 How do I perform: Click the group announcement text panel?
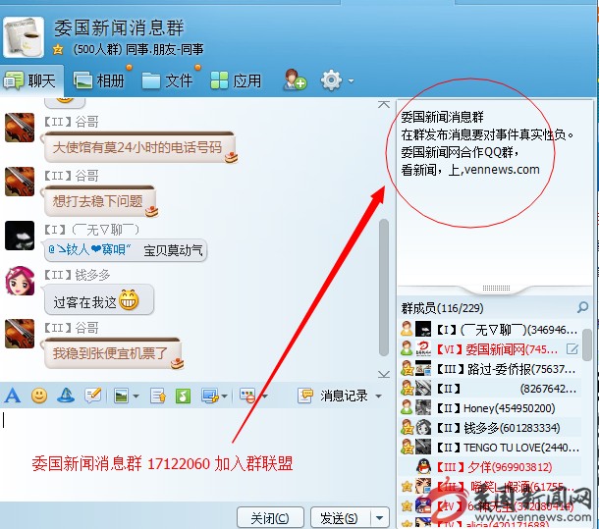click(x=495, y=191)
